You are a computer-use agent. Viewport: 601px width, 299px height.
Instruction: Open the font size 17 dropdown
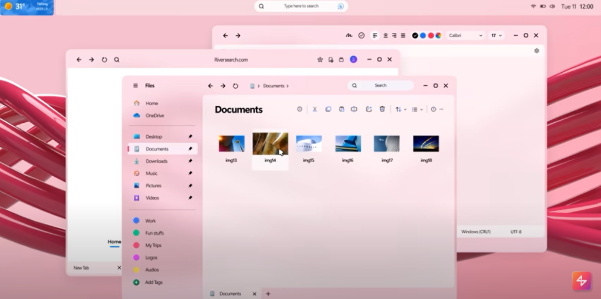point(497,35)
